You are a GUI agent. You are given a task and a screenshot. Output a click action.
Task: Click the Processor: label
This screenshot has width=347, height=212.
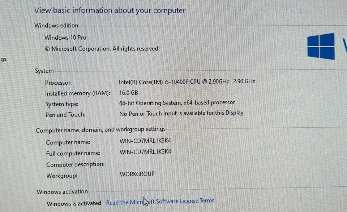pos(59,83)
